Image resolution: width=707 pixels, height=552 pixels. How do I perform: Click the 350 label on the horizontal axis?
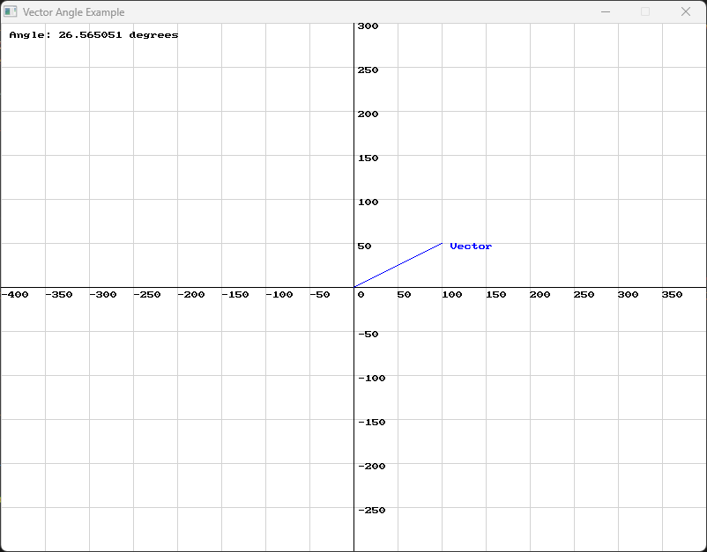672,295
